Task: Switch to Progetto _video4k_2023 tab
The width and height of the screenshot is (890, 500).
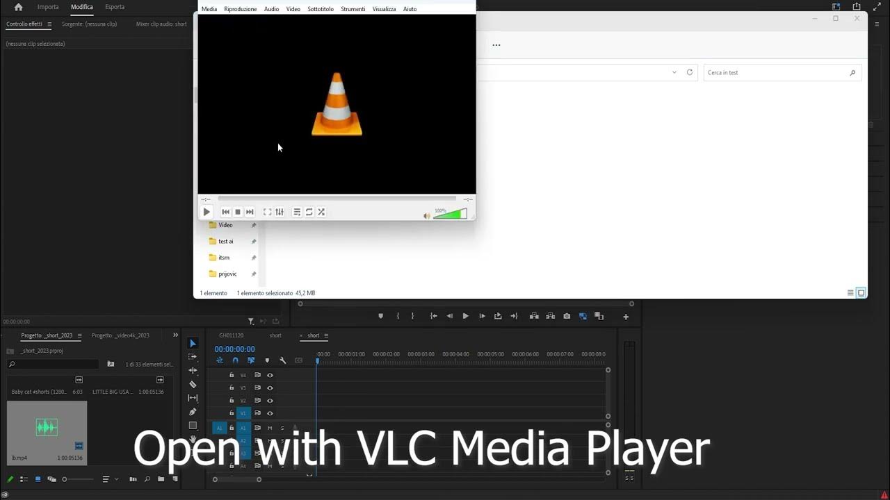Action: (x=120, y=335)
